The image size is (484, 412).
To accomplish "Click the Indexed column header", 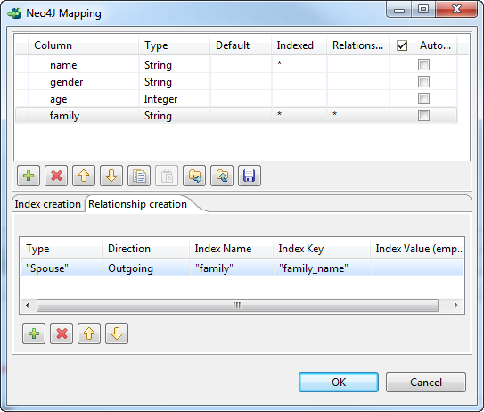I will (299, 45).
